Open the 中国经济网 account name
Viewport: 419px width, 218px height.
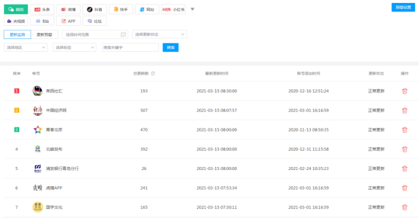click(56, 111)
